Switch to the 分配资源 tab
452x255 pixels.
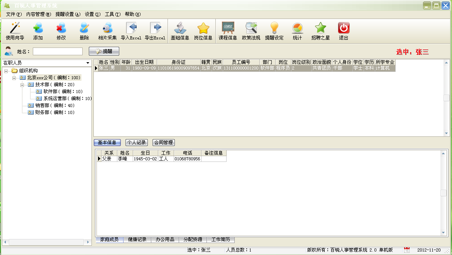click(193, 240)
